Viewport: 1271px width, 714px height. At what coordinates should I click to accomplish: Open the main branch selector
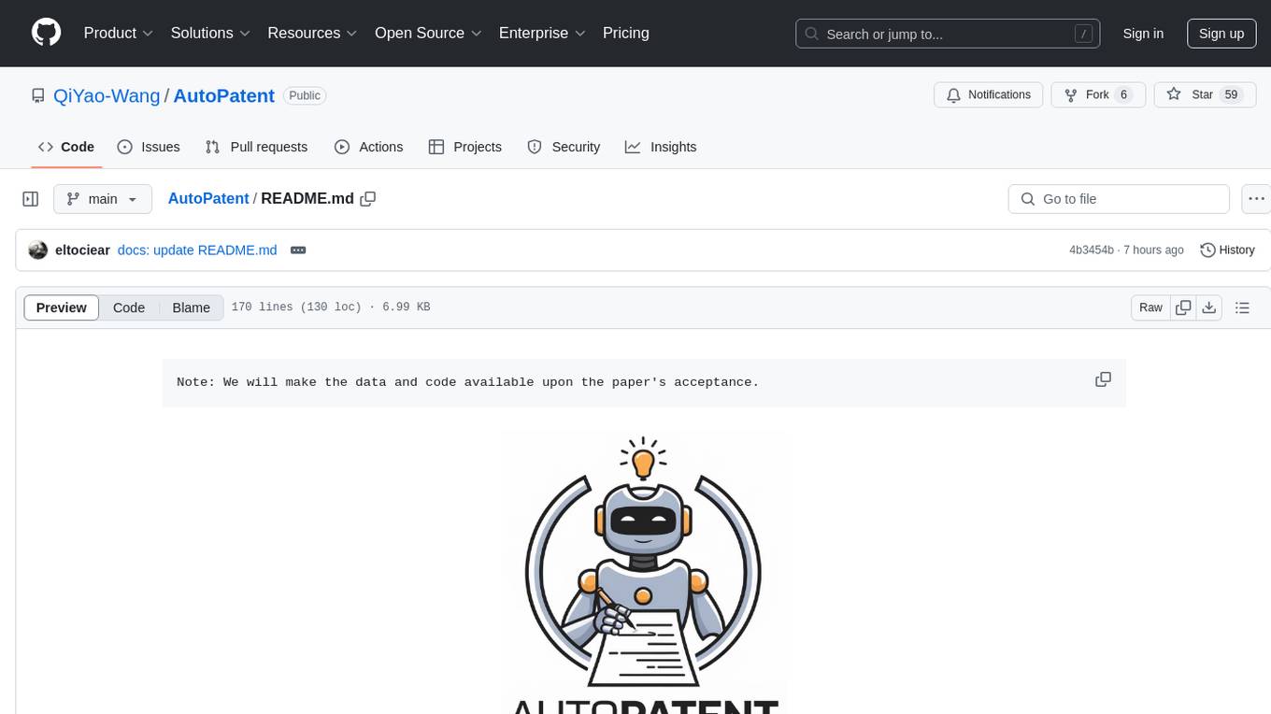pos(103,199)
